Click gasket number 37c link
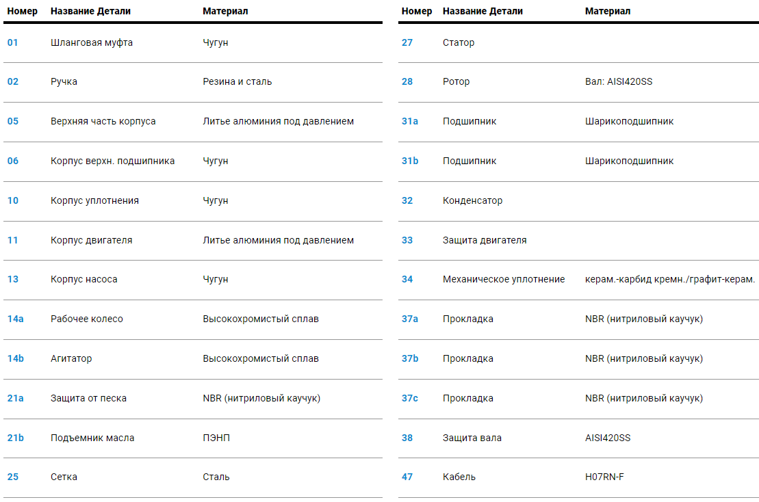Viewport: 759px width, 502px height. [x=409, y=398]
